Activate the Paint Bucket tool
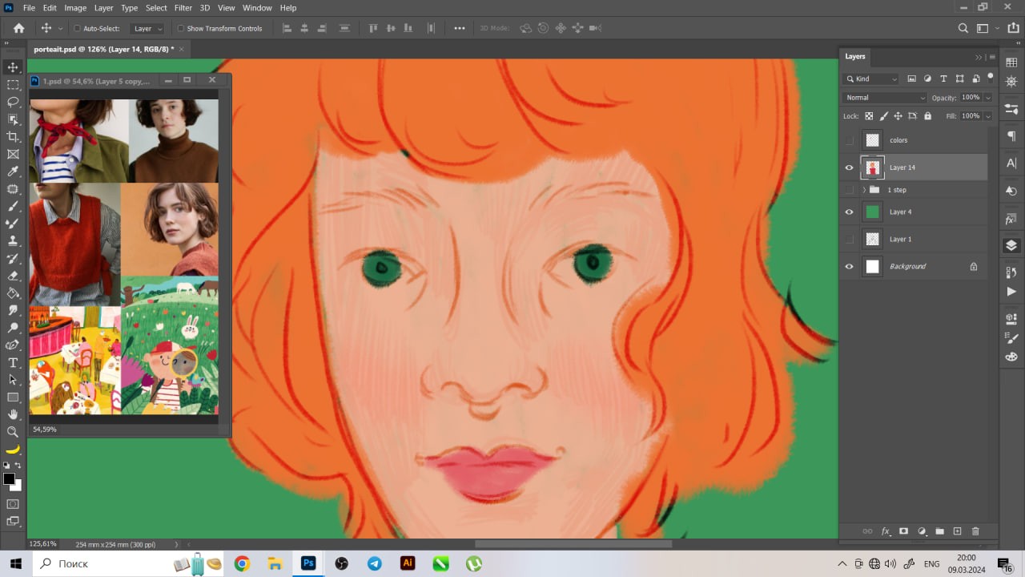 pos(13,293)
